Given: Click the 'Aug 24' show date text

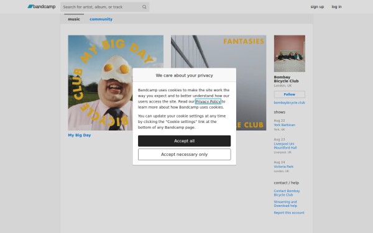Looking at the screenshot, I should click(279, 162).
